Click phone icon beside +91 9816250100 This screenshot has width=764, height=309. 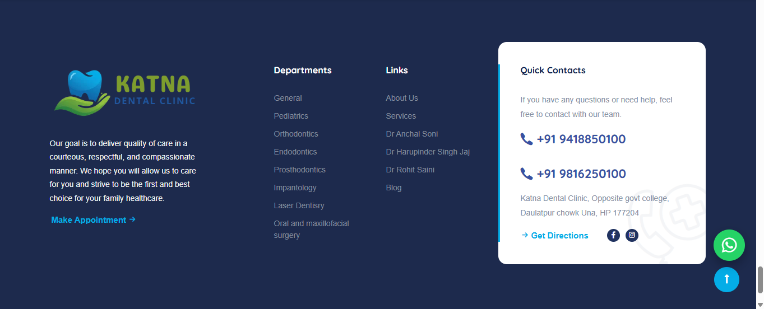[x=526, y=174]
